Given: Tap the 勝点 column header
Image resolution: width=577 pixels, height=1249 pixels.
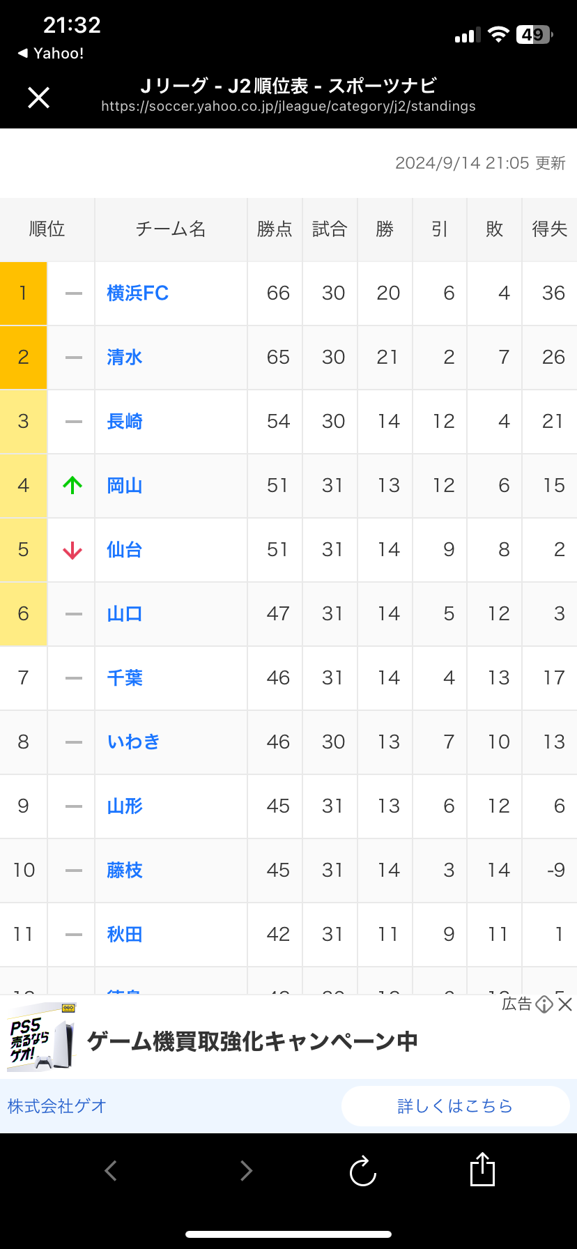Looking at the screenshot, I should [275, 229].
